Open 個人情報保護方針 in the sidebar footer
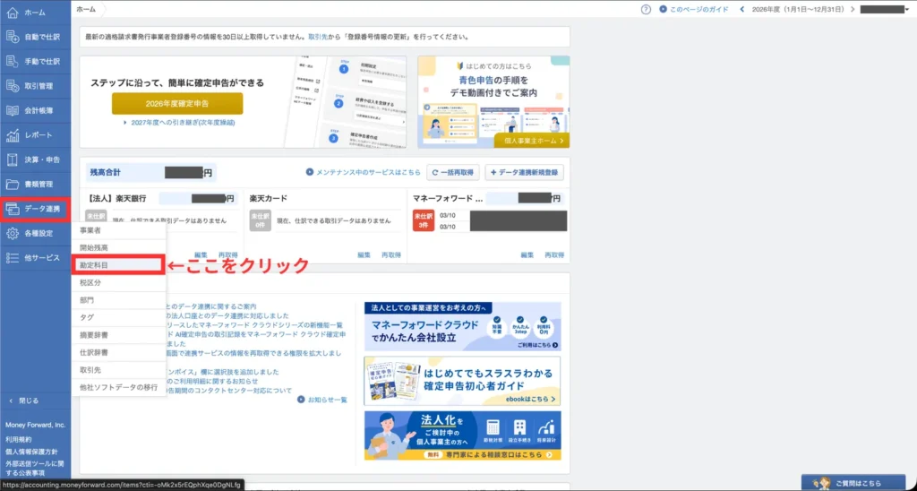The image size is (917, 491). pyautogui.click(x=31, y=452)
